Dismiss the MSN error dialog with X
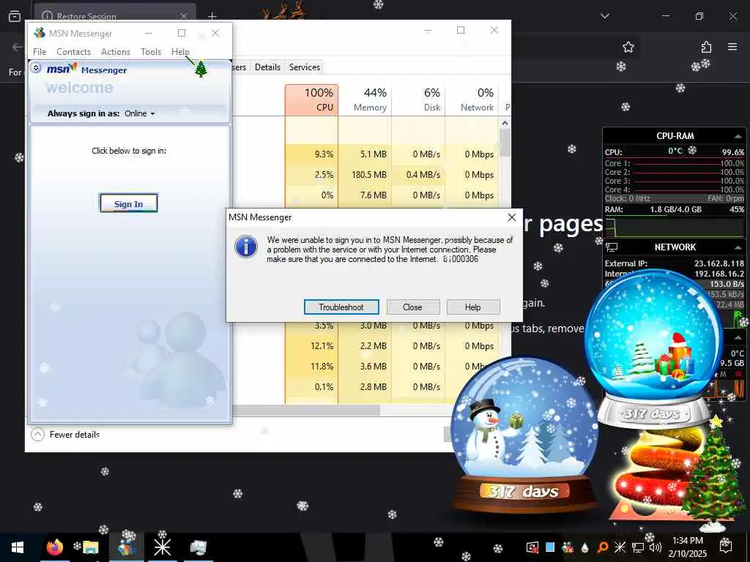Screen dimensions: 750x562 tap(511, 217)
